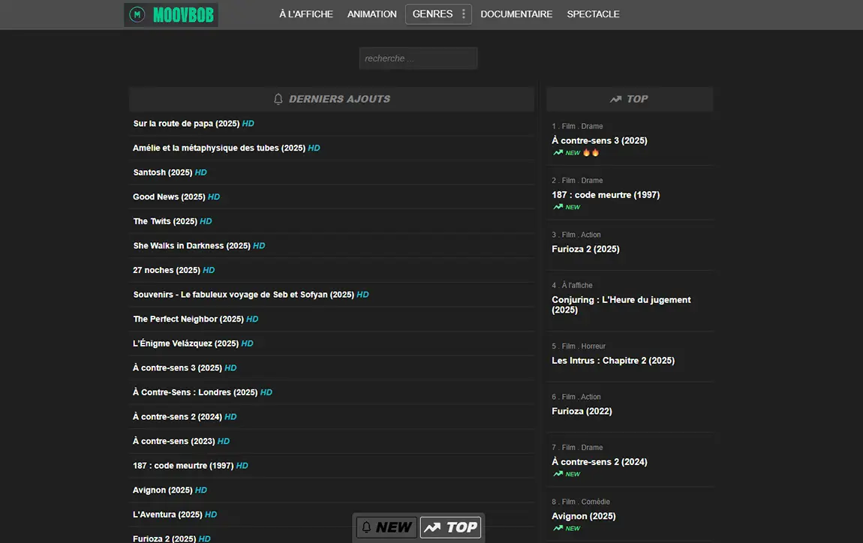Open Avignon (2025) from the TOP list
This screenshot has height=543, width=863.
(x=583, y=516)
